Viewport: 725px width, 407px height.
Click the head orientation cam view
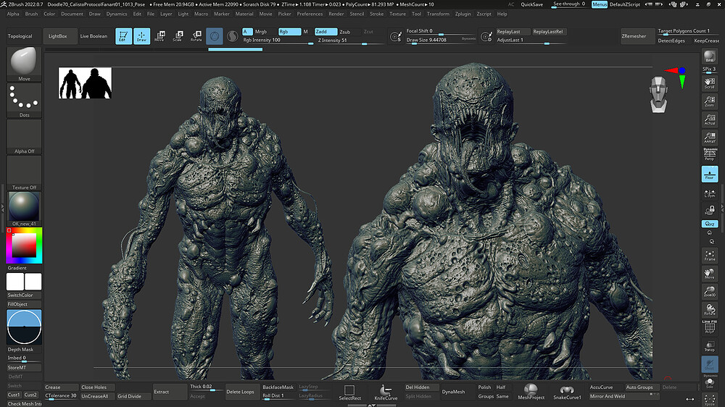658,95
